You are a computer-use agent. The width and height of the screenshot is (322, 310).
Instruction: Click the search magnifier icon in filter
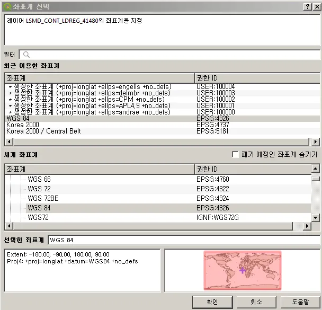click(x=26, y=55)
